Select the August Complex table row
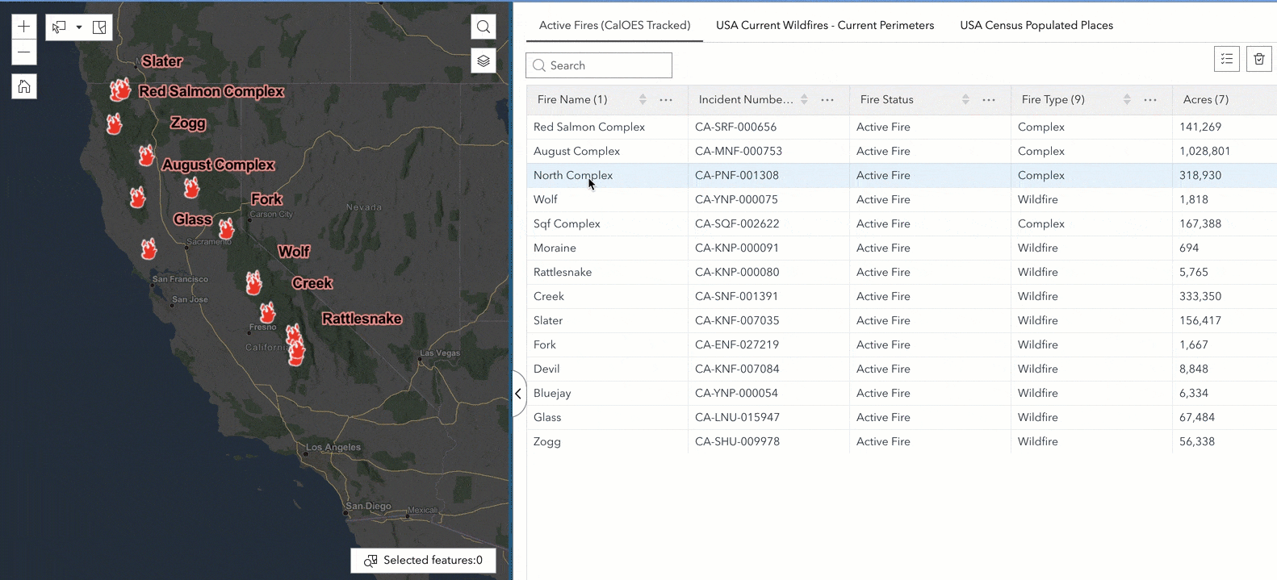Screen dimensions: 1277x580 pyautogui.click(x=902, y=151)
